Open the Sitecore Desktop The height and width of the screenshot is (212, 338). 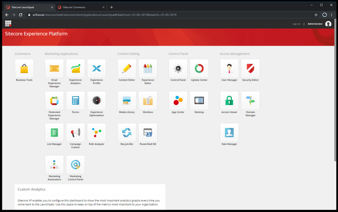[199, 100]
